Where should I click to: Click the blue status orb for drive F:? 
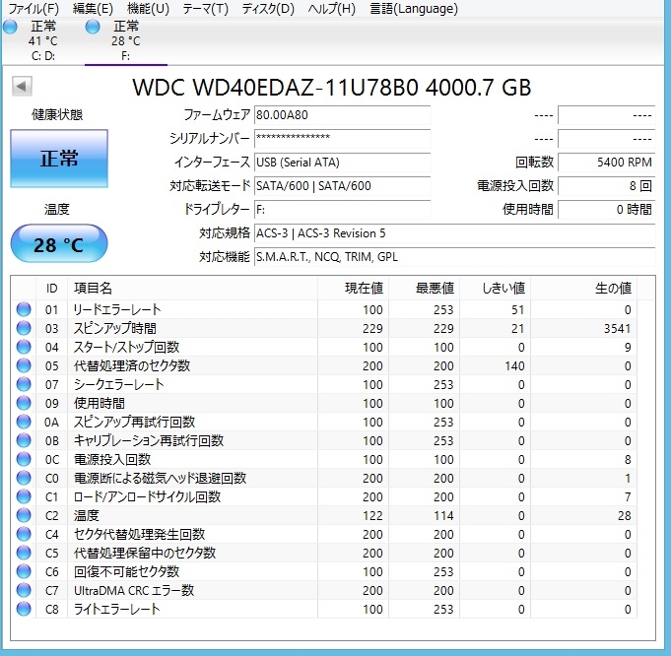pos(93,27)
